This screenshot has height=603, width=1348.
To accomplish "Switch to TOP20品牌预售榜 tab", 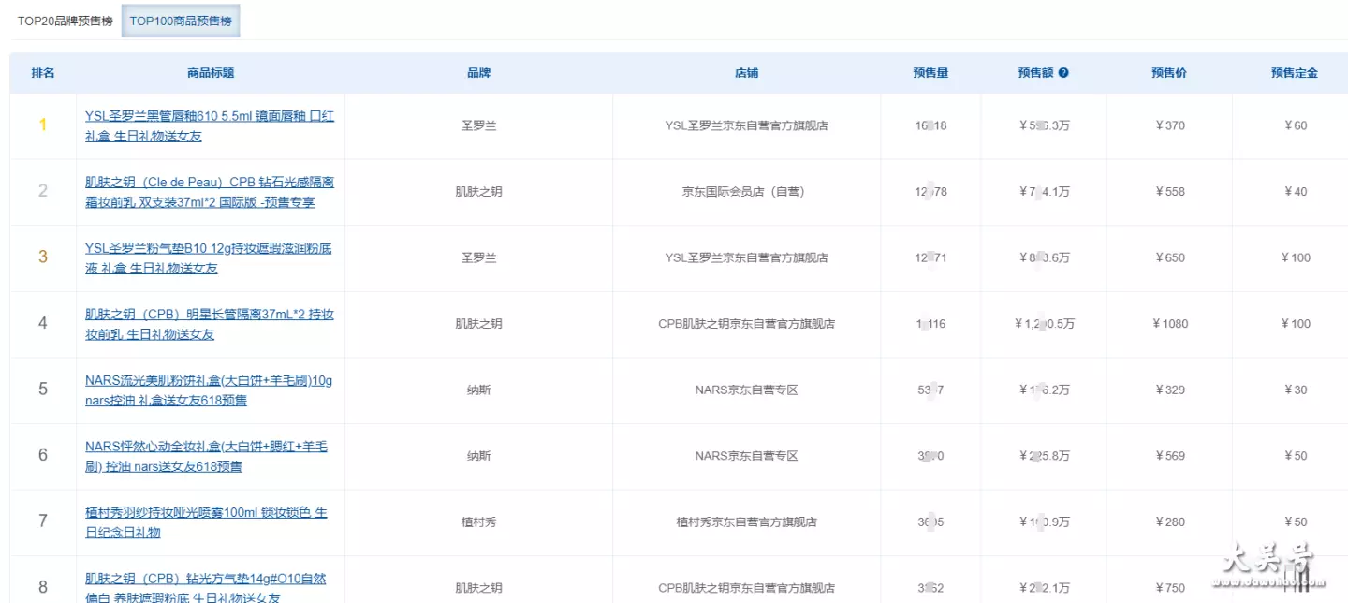I will pos(65,21).
